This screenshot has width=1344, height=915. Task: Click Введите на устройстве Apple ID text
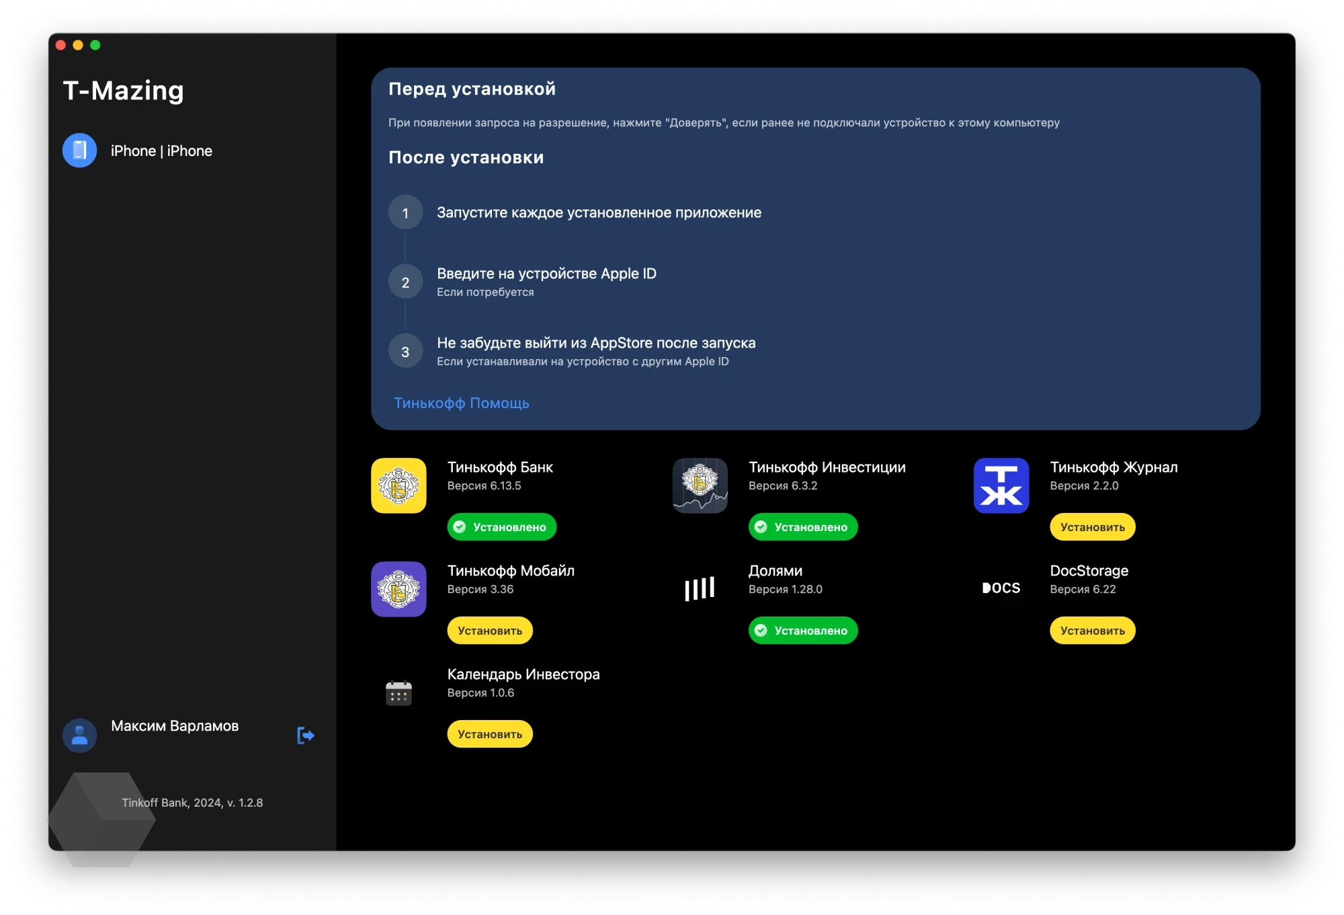click(546, 274)
